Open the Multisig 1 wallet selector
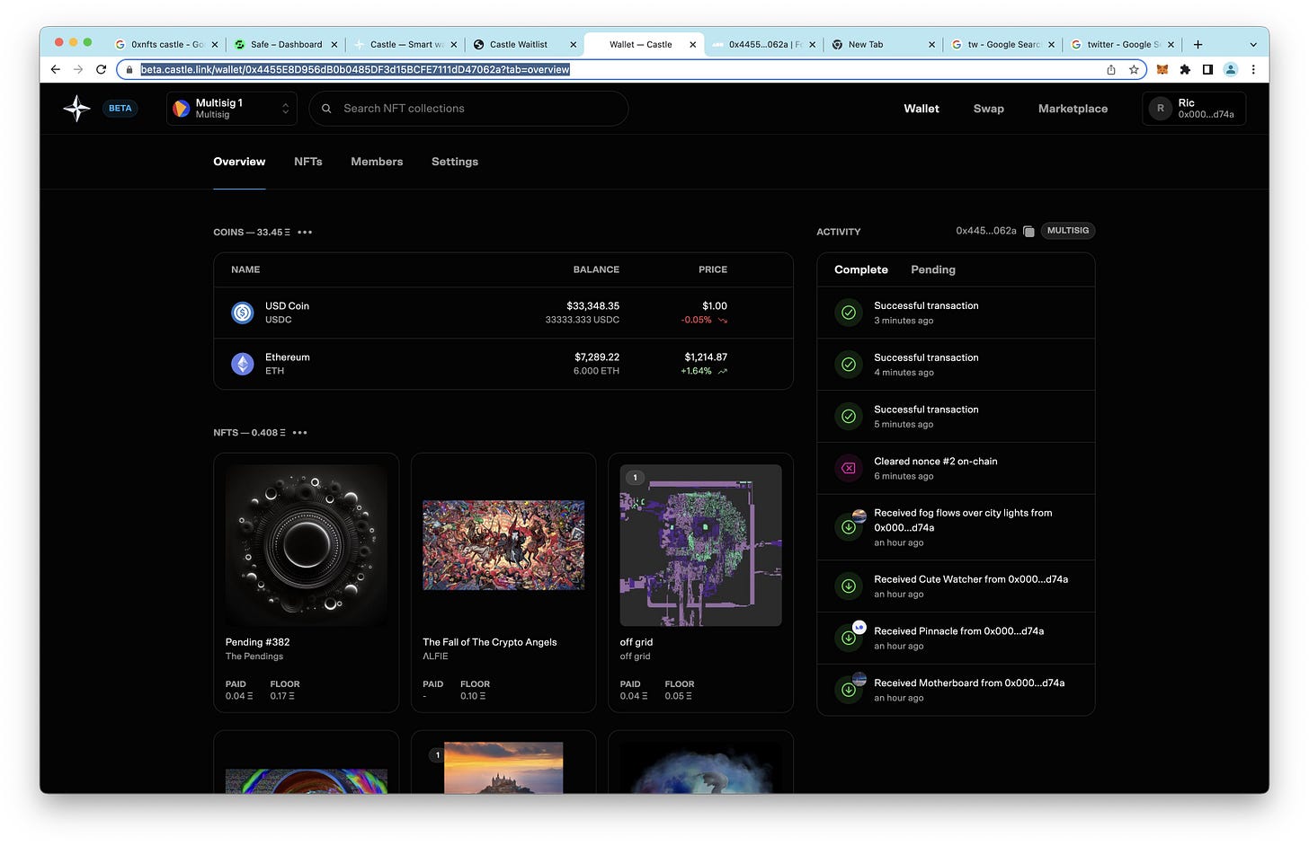The width and height of the screenshot is (1309, 846). click(x=232, y=109)
